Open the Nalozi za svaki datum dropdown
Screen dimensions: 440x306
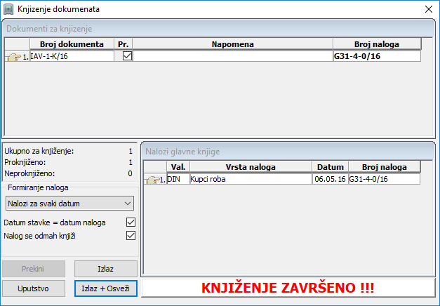point(69,204)
